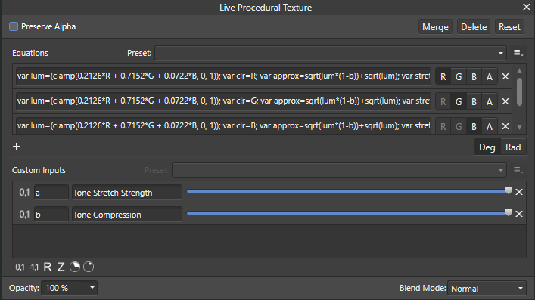Enable the Preserve Alpha checkbox
This screenshot has height=300, width=535.
[x=14, y=26]
